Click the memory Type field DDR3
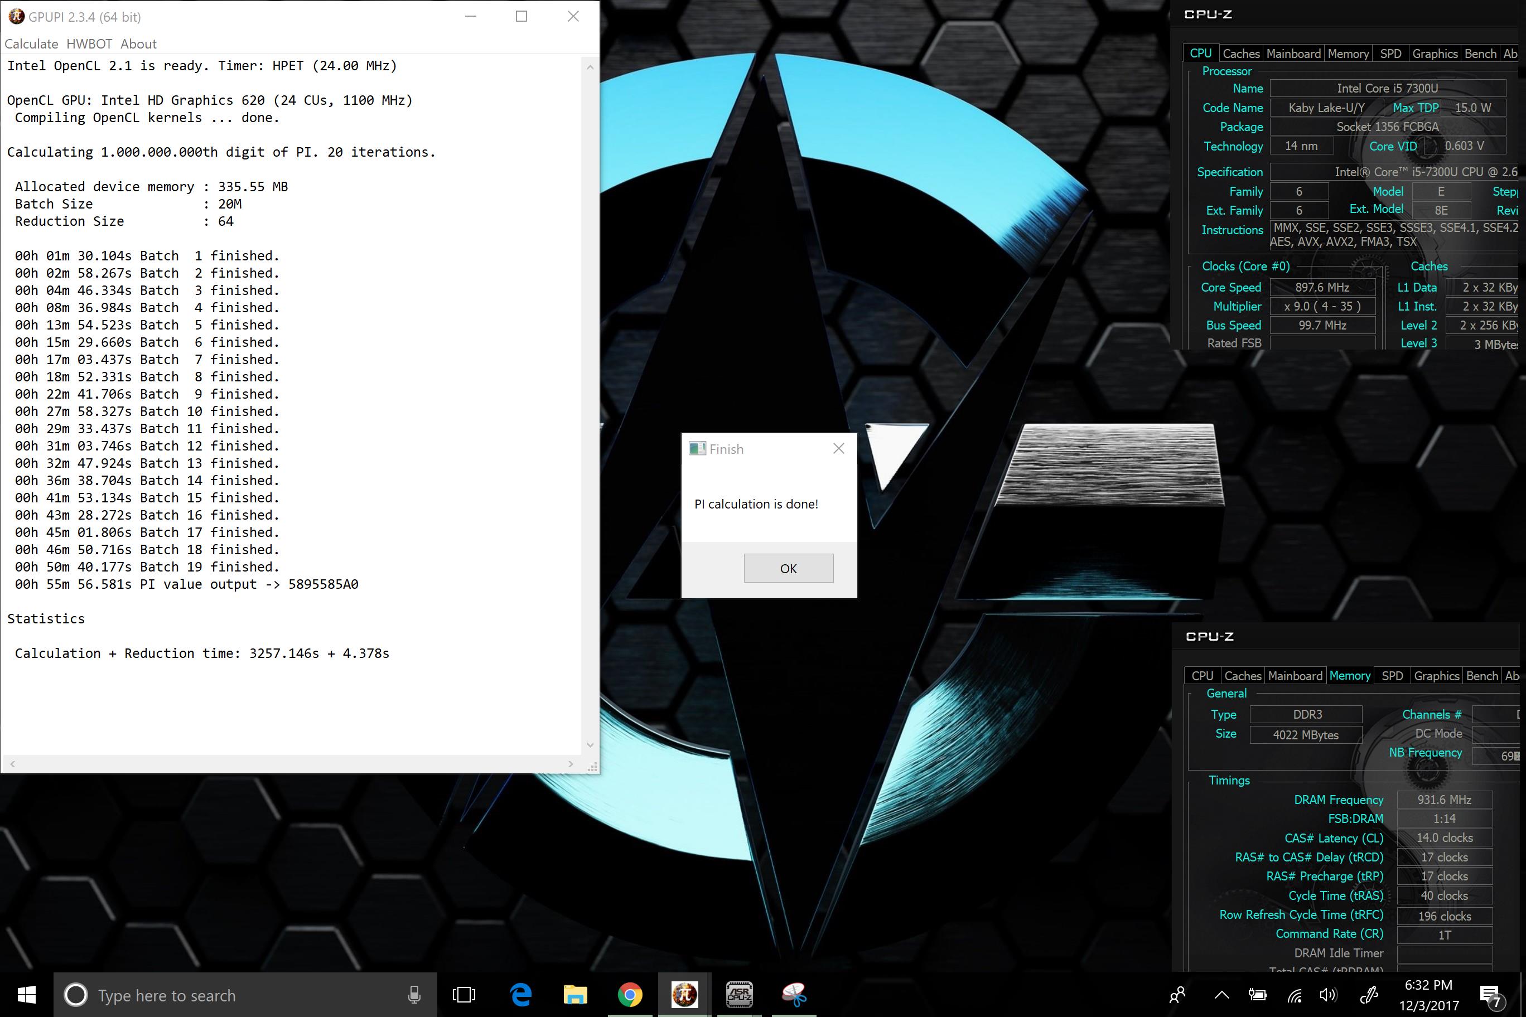 coord(1306,714)
